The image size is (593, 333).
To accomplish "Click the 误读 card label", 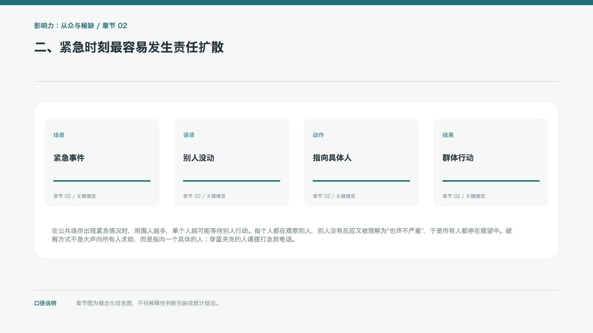I will coord(189,135).
